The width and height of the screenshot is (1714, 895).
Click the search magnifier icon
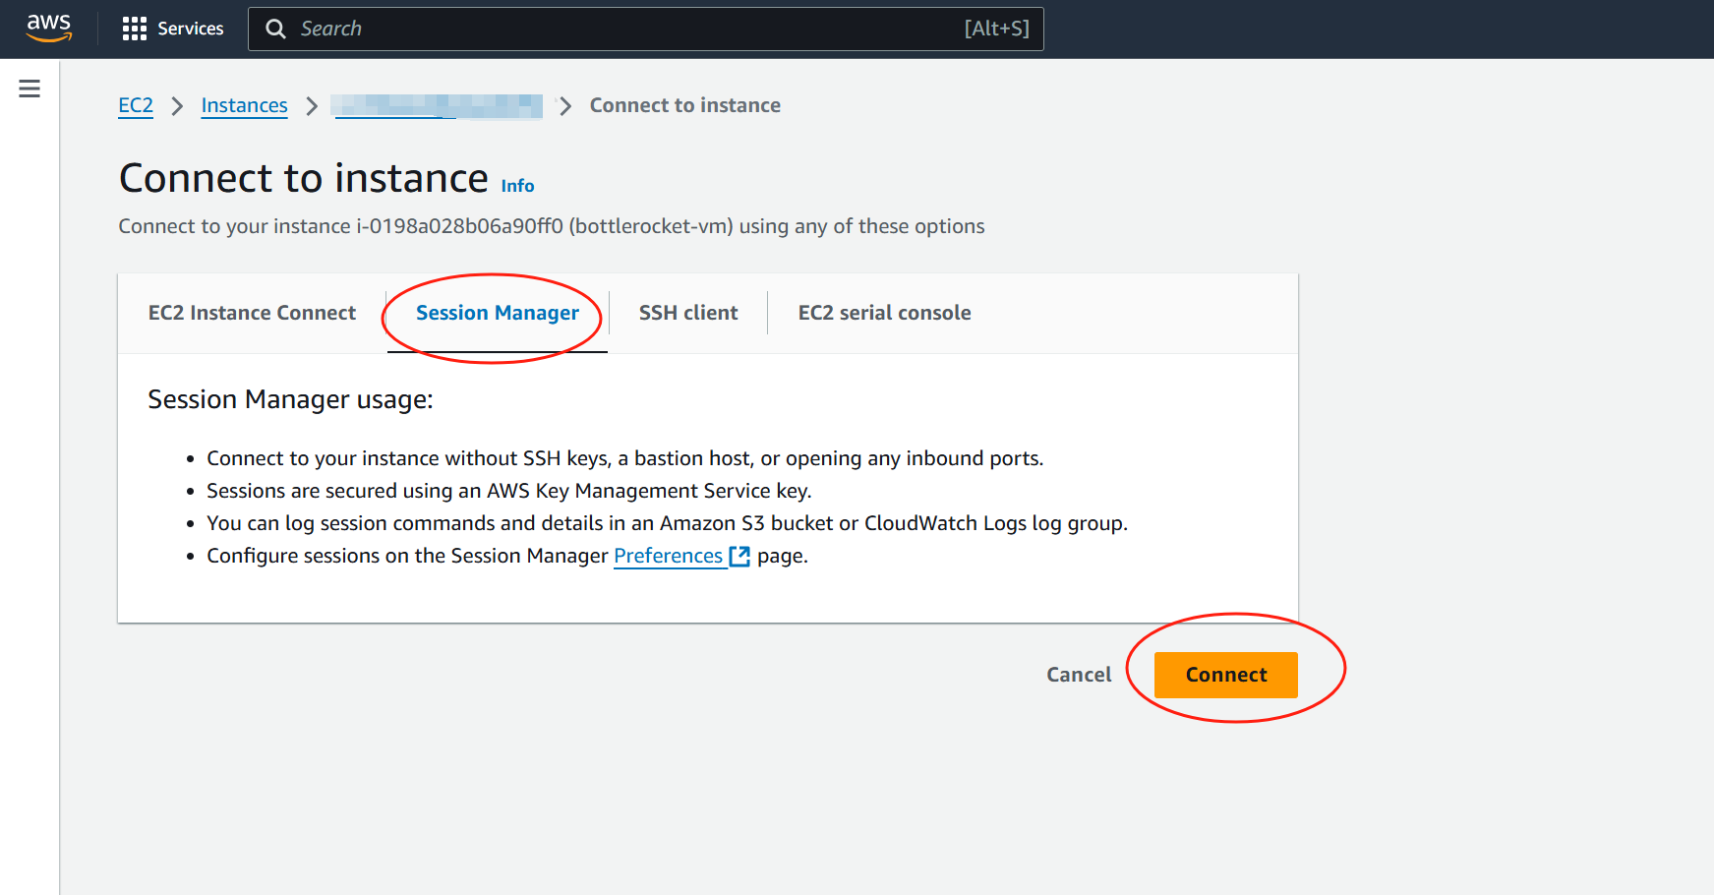276,30
